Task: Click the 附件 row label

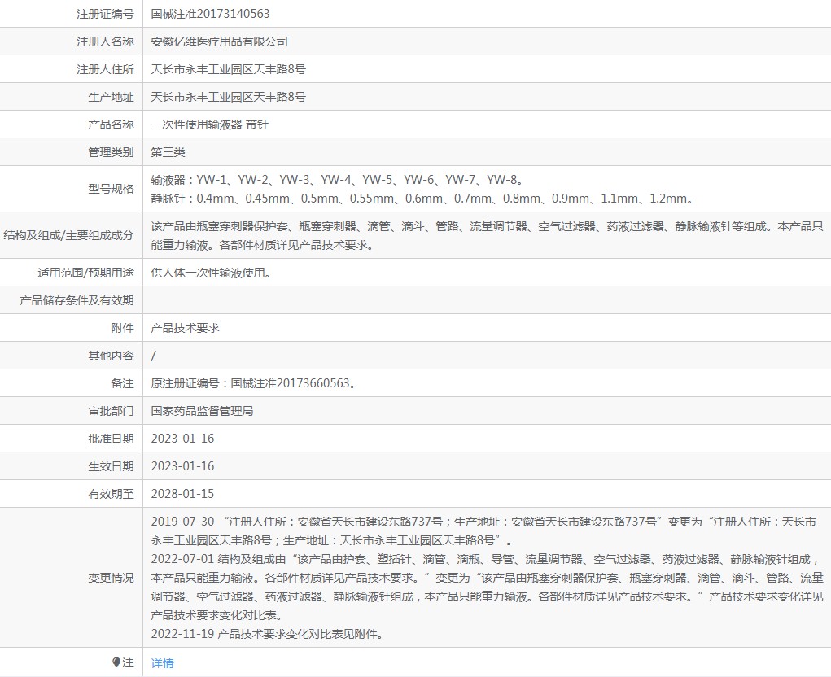Action: click(x=122, y=328)
